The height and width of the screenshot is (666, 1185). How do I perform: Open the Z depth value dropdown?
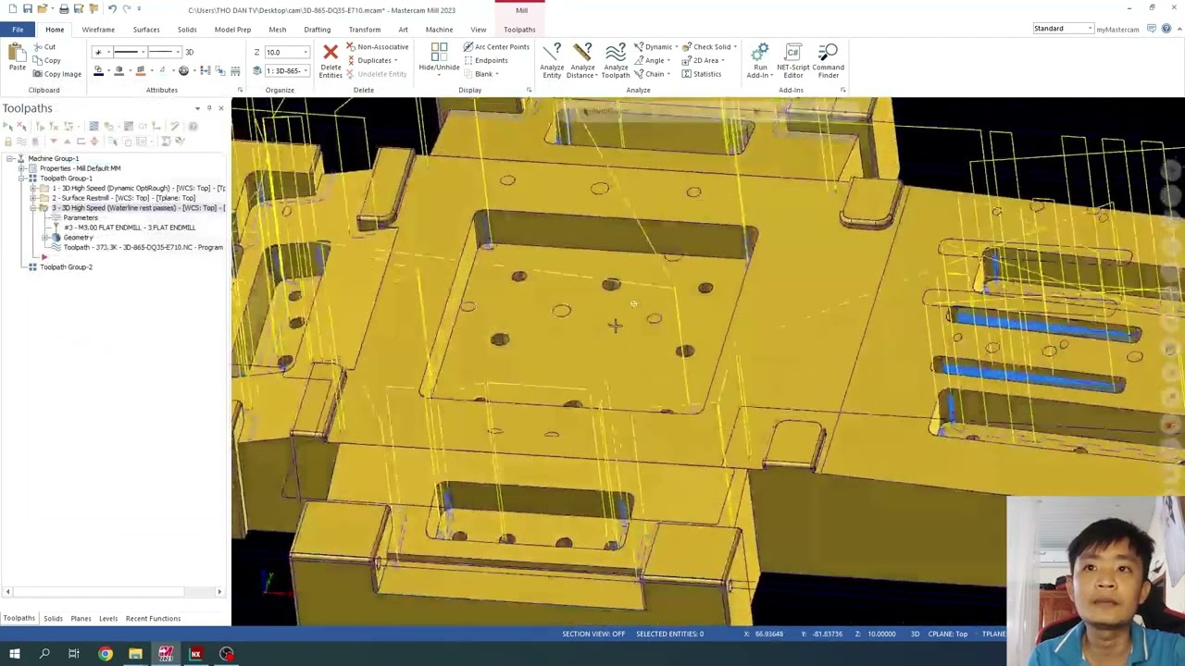[306, 52]
